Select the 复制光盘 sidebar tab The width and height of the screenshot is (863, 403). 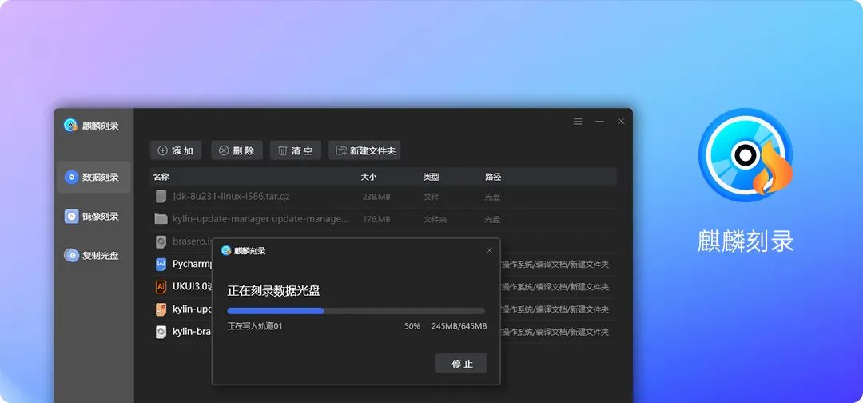tap(93, 255)
